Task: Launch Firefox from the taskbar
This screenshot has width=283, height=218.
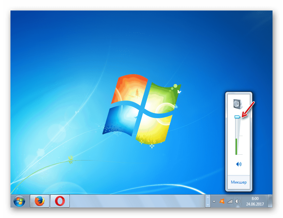Action: tap(40, 201)
